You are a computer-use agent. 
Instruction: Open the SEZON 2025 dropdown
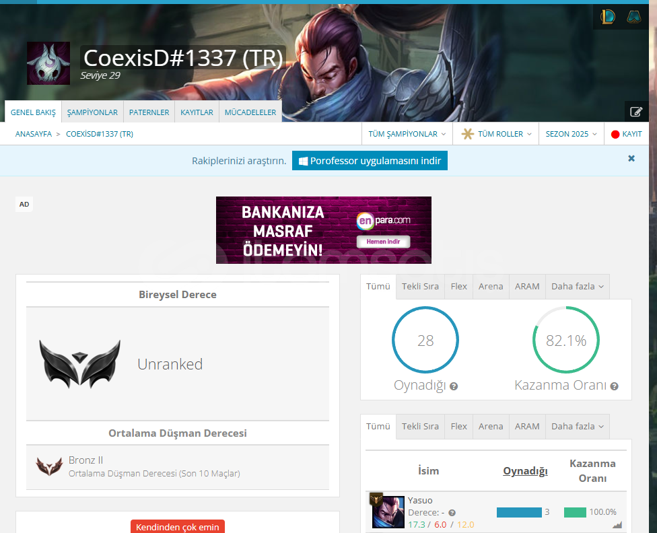pos(571,134)
